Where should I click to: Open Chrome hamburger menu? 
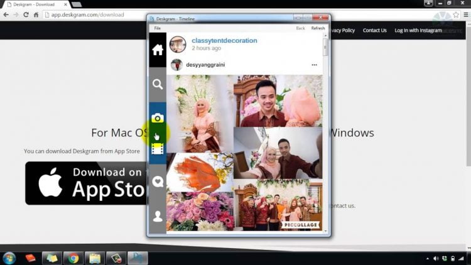pyautogui.click(x=466, y=14)
